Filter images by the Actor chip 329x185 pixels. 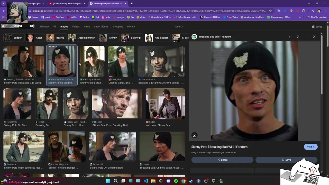coord(35,38)
